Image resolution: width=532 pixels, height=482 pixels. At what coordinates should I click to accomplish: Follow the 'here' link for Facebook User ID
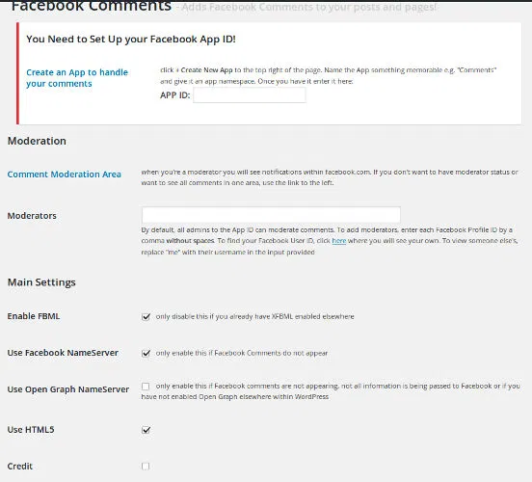pyautogui.click(x=338, y=241)
